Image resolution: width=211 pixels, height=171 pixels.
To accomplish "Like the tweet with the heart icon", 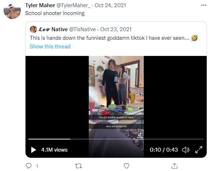I will [x=127, y=166].
